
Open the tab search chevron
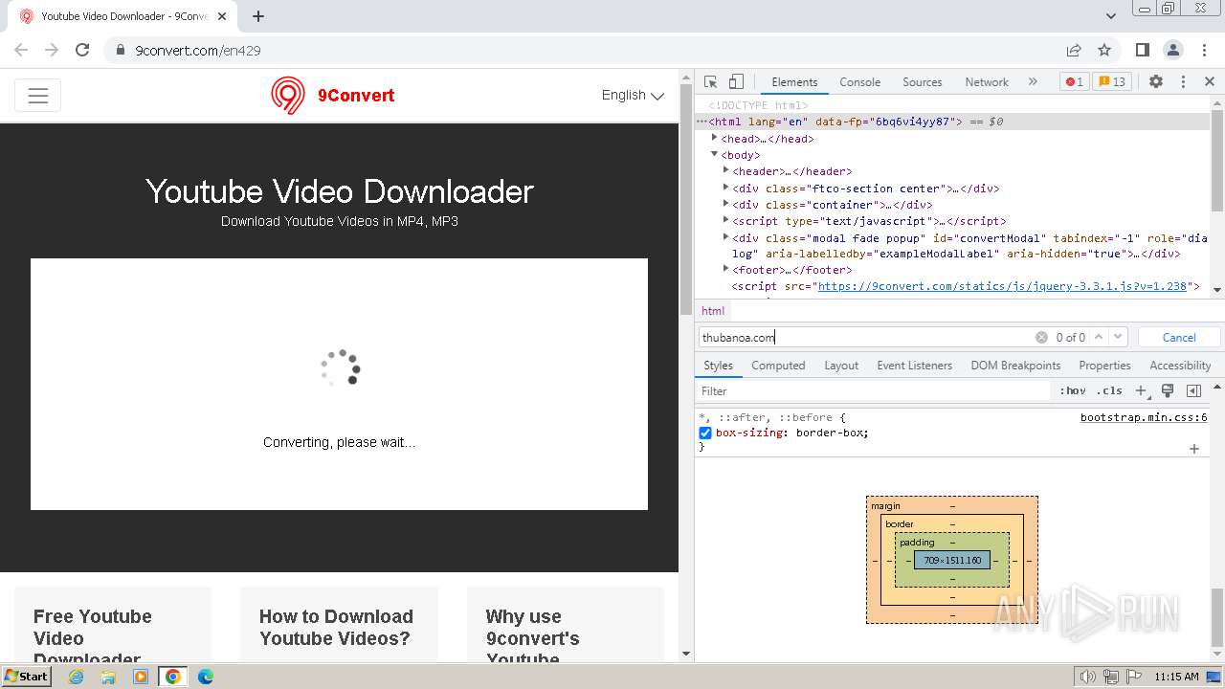[x=1111, y=16]
